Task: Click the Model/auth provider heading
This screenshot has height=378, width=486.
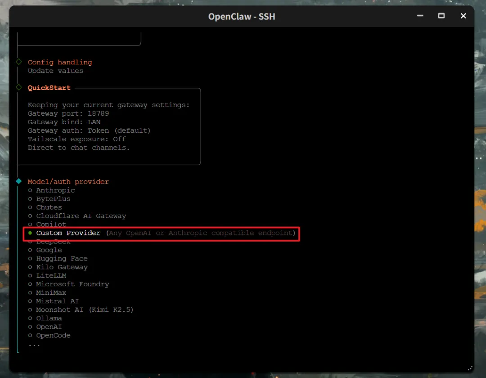Action: (68, 181)
